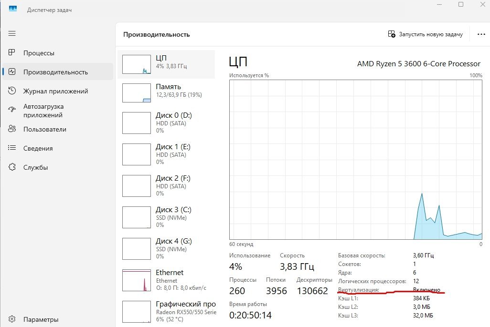Screen dimensions: 490x327
Task: Click the Производительность page heading
Action: coord(157,35)
